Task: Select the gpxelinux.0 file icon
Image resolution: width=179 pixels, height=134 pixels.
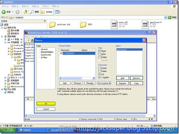Action: (145, 25)
